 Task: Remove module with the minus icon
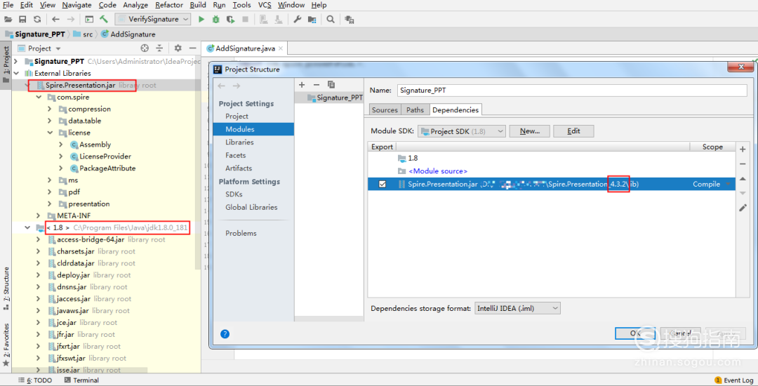(317, 84)
